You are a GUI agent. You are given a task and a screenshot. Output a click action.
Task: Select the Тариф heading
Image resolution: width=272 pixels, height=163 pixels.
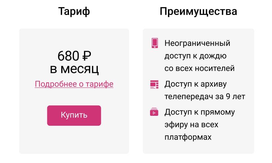[x=74, y=12]
